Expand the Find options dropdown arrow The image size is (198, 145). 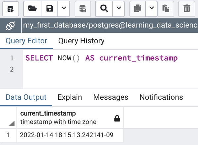[x=118, y=8]
